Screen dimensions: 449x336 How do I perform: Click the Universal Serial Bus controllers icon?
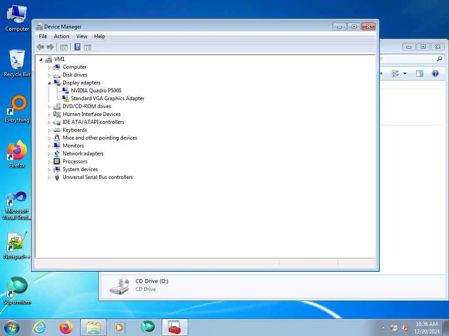pos(57,177)
